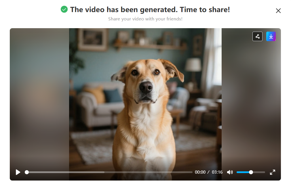Download the video with the blue arrow icon

[x=271, y=36]
